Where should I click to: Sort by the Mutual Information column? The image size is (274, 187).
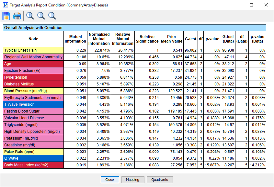coord(75,39)
